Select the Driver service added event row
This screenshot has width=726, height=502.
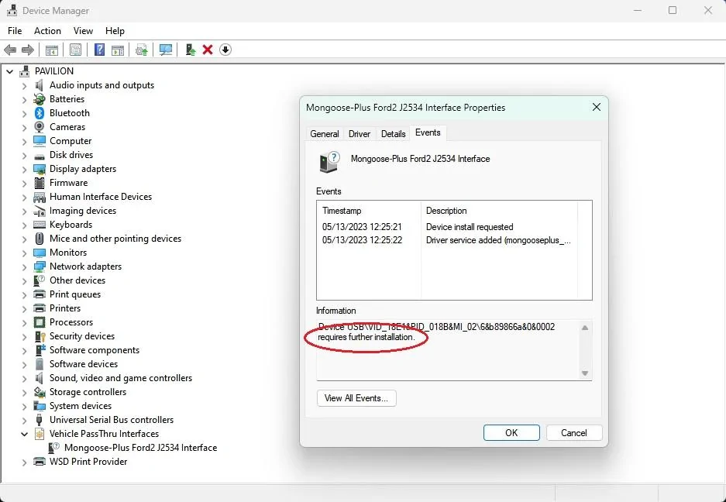[x=447, y=240]
